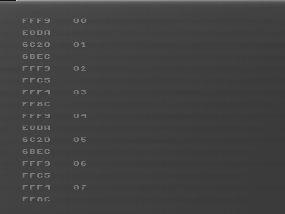The image size is (285, 214).
Task: Select FFF9 value beside index 04
Action: [x=36, y=116]
